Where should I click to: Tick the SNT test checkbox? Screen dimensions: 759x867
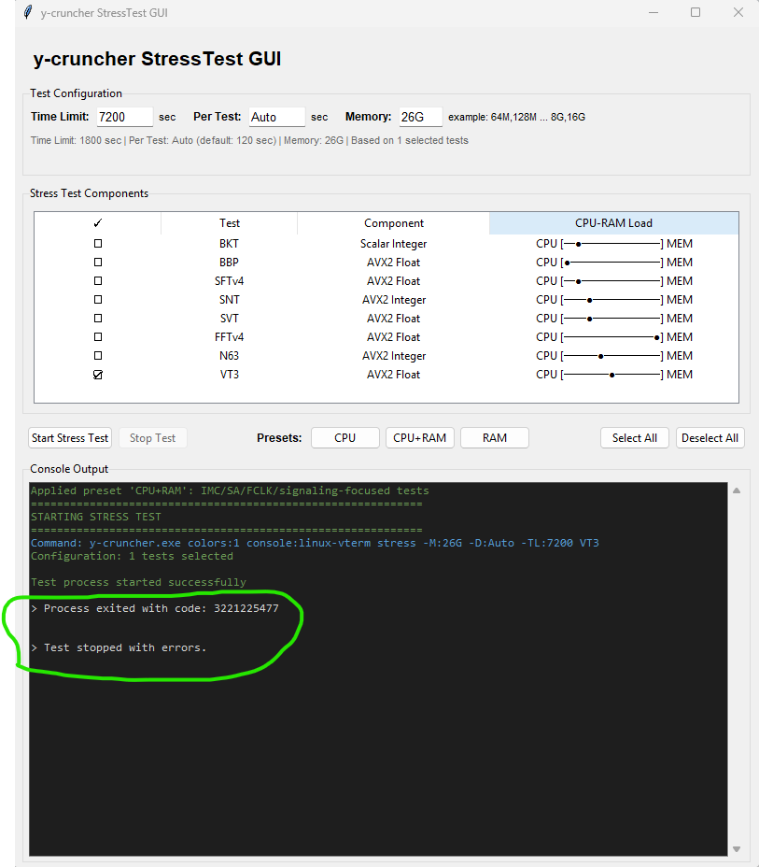click(x=98, y=300)
